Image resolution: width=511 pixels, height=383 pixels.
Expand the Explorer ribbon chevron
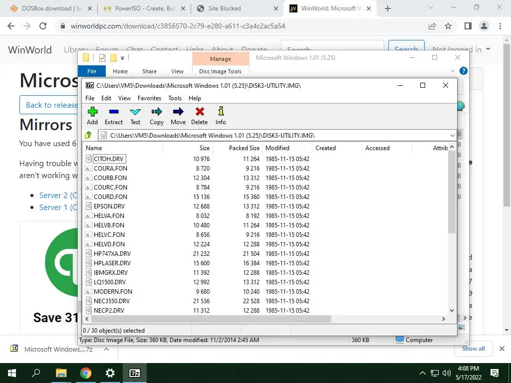coord(452,71)
